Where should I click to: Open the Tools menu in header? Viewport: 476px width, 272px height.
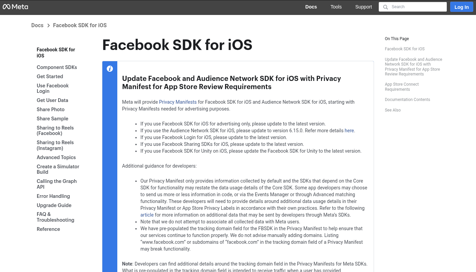[336, 7]
